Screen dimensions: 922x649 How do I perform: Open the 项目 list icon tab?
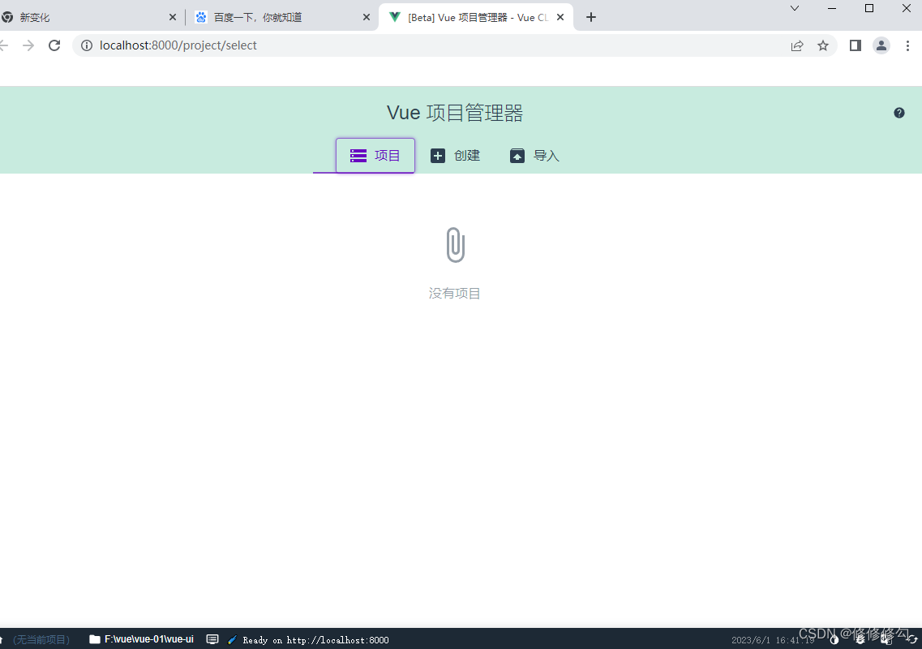tap(358, 156)
